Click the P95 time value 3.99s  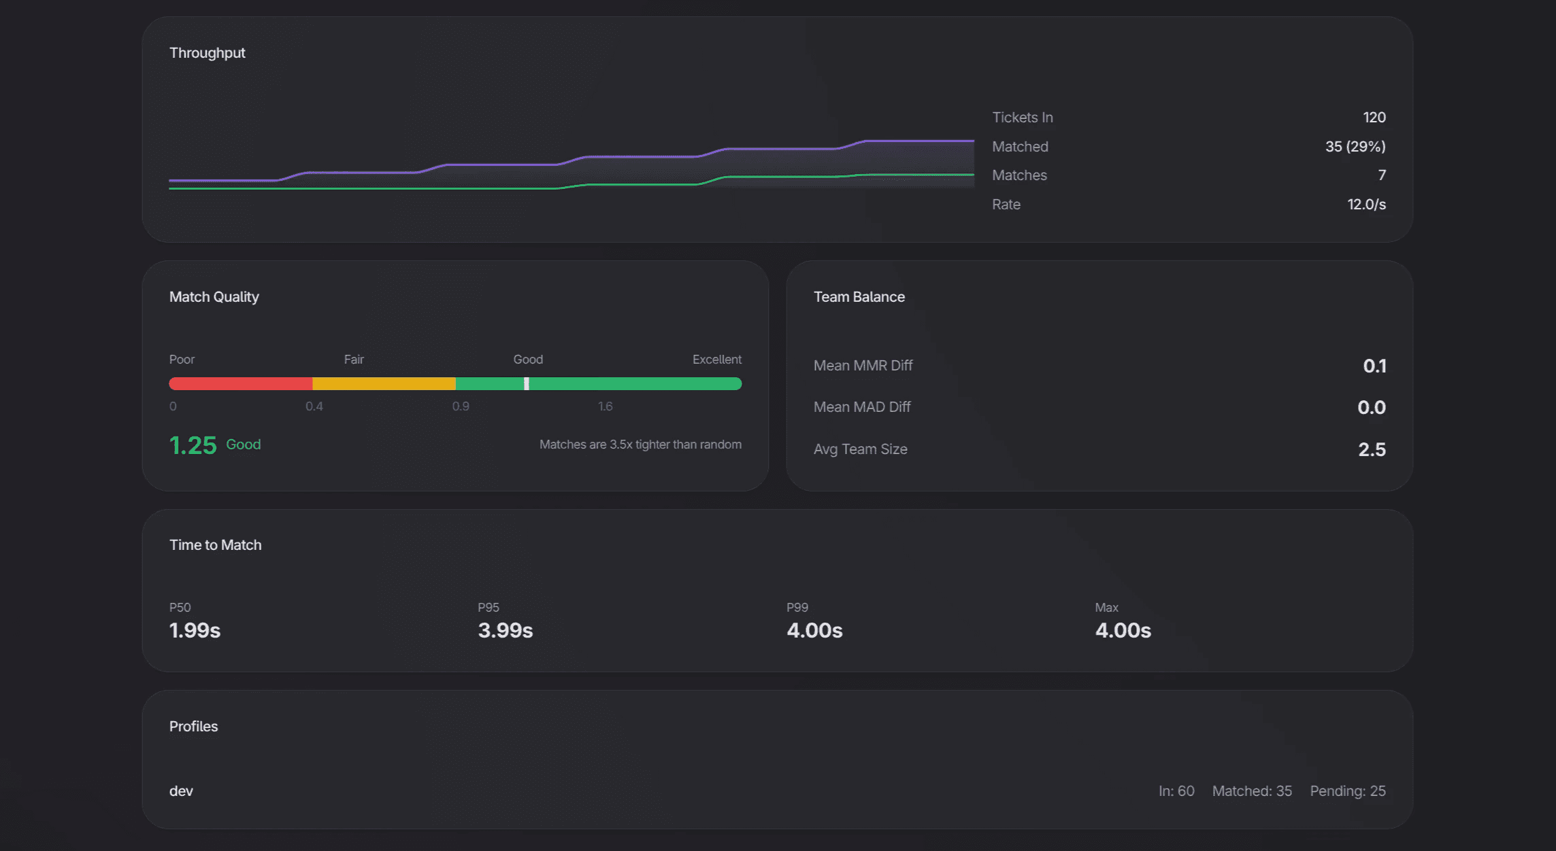(505, 630)
